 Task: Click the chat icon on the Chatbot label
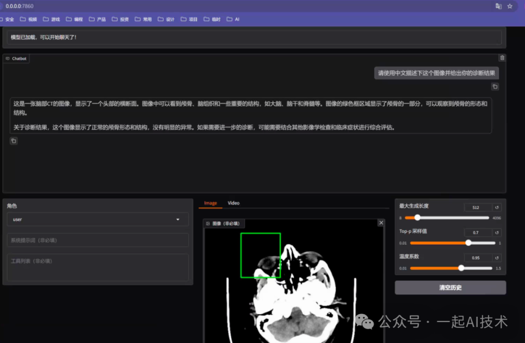7,58
